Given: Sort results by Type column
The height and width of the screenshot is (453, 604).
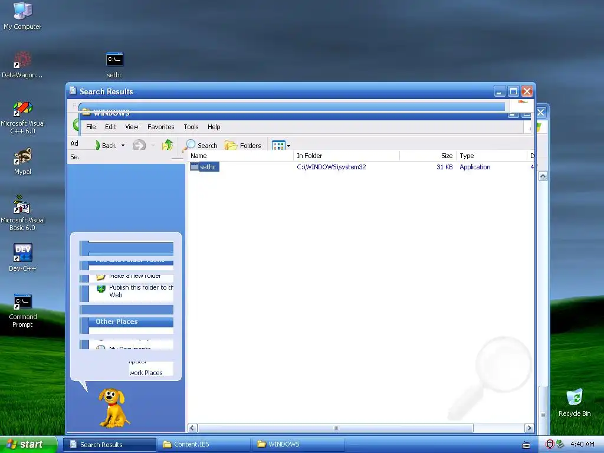Looking at the screenshot, I should (x=491, y=156).
